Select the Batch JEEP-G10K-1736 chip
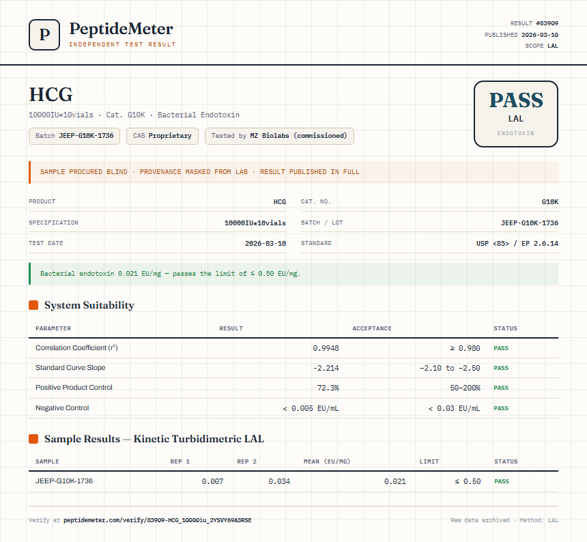Image resolution: width=587 pixels, height=542 pixels. 74,136
